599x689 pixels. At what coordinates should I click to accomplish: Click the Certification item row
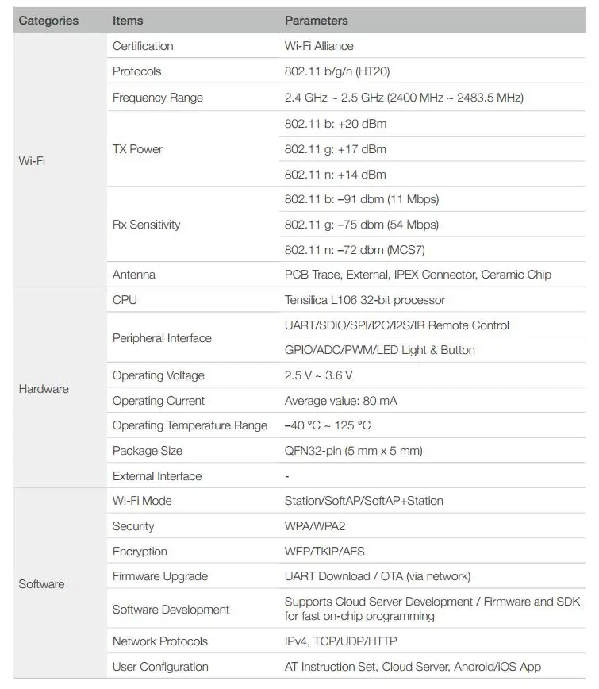(x=143, y=46)
